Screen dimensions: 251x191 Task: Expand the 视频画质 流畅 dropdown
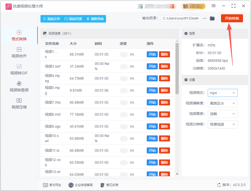pos(223,114)
